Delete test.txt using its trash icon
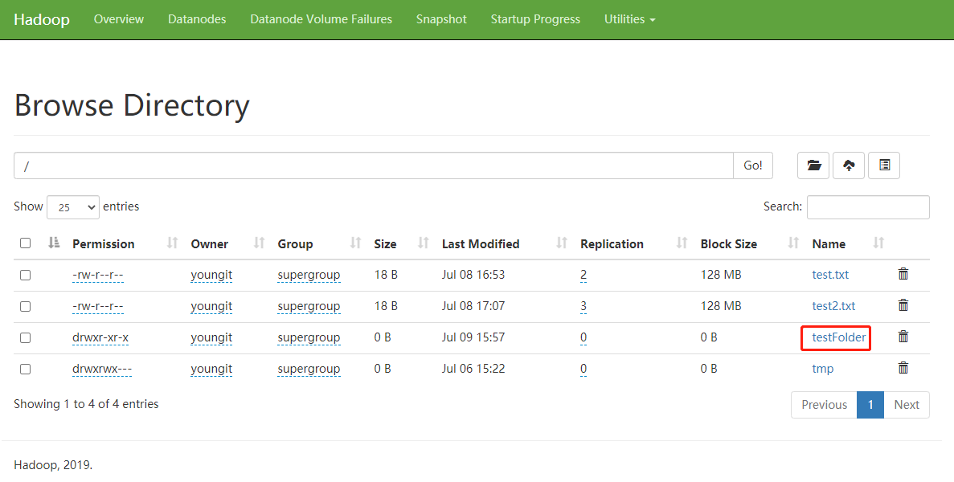This screenshot has height=482, width=954. click(903, 274)
